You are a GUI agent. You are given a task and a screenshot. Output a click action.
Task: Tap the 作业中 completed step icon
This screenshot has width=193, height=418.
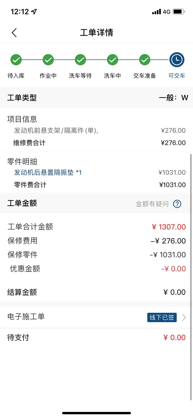point(48,60)
